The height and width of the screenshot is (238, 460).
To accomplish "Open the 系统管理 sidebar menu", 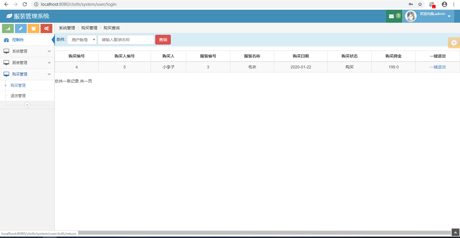I will pyautogui.click(x=27, y=51).
